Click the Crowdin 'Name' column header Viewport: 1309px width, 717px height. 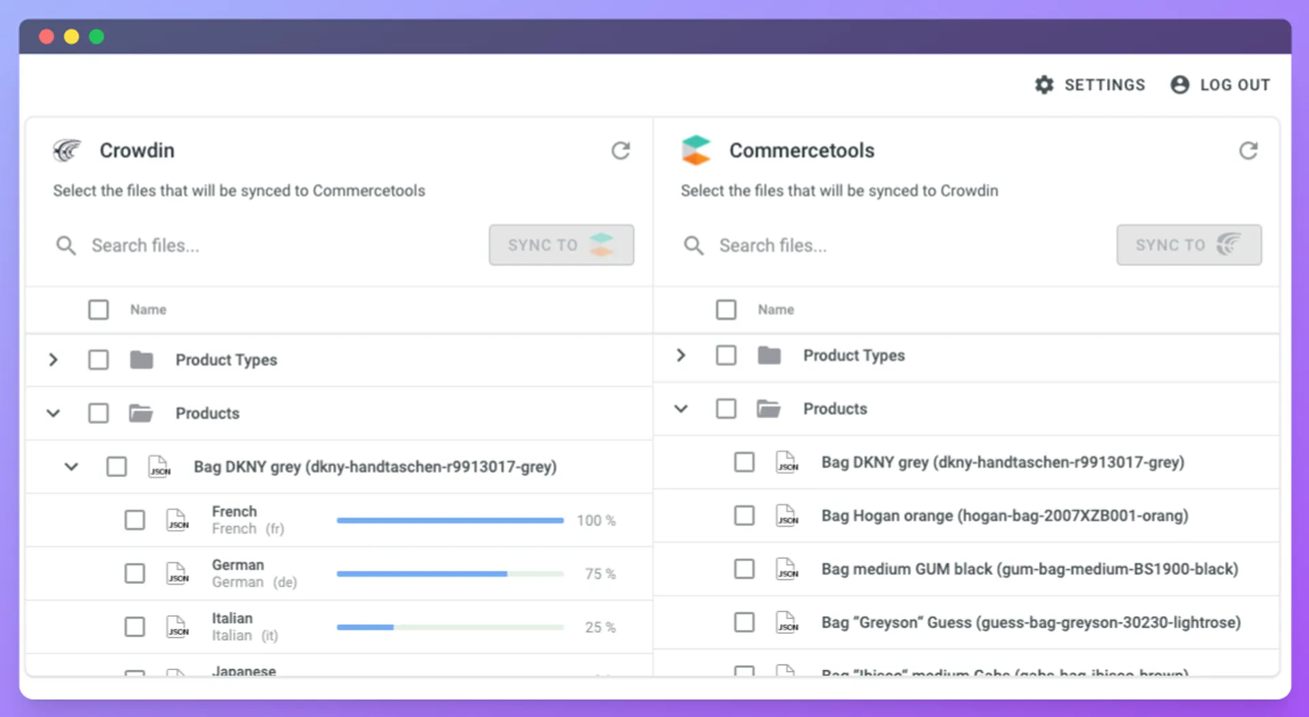(x=148, y=309)
